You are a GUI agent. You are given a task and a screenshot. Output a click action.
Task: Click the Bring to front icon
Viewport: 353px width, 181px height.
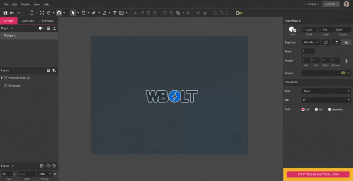click(x=198, y=13)
